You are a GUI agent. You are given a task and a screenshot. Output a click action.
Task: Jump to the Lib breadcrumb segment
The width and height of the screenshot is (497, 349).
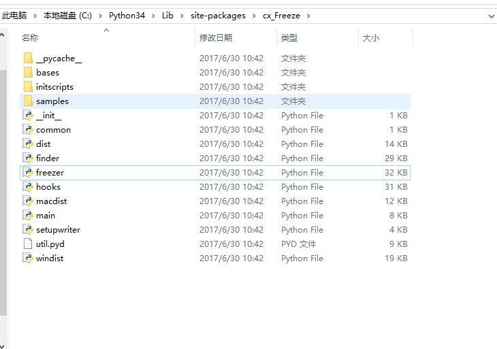tap(167, 16)
